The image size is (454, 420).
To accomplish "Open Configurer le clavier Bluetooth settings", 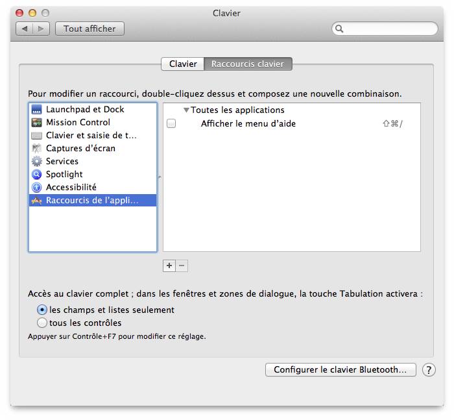I will [340, 369].
